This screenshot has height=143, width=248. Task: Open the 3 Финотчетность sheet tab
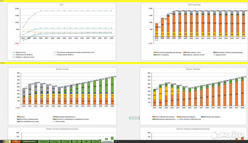30,142
